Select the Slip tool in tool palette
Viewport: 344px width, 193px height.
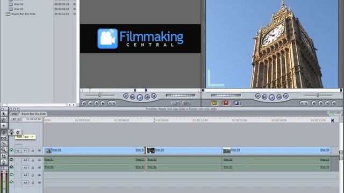(x=4, y=138)
